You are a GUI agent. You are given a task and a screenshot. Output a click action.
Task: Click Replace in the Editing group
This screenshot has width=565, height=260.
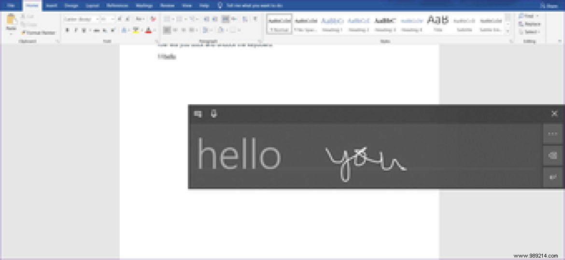coord(529,24)
